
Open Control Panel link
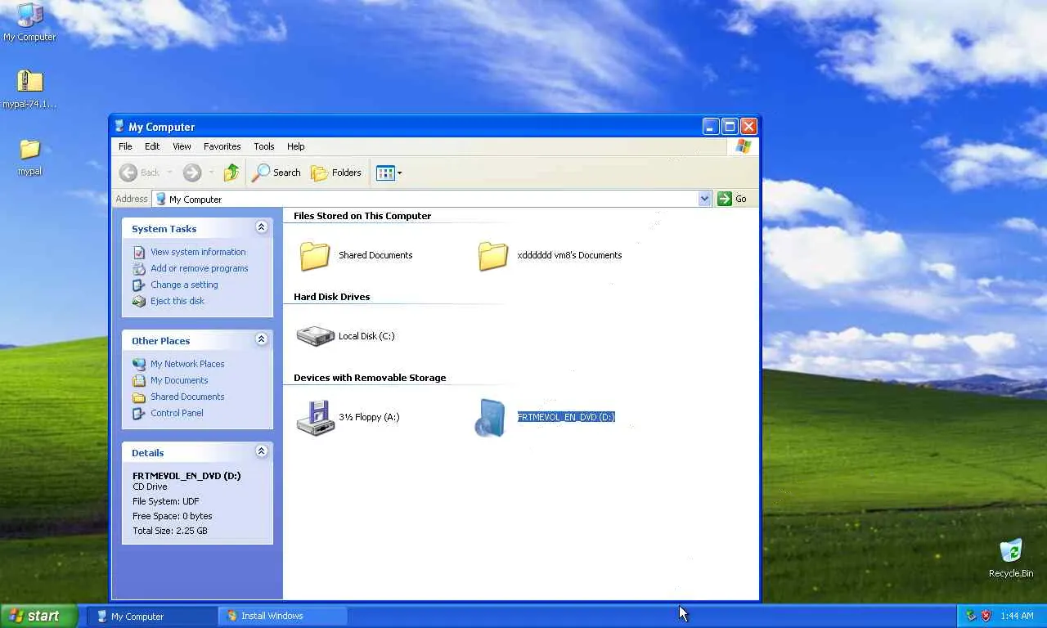[x=177, y=413]
